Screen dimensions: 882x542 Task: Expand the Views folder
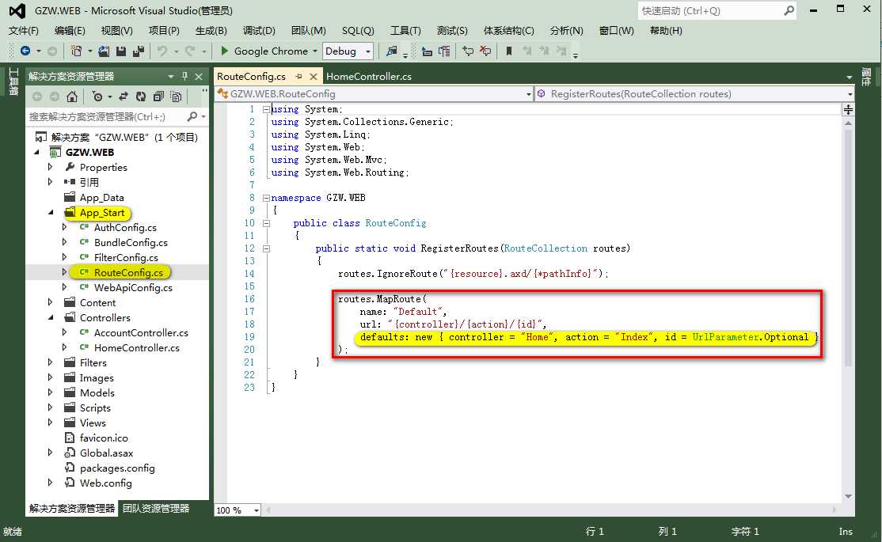tap(50, 423)
